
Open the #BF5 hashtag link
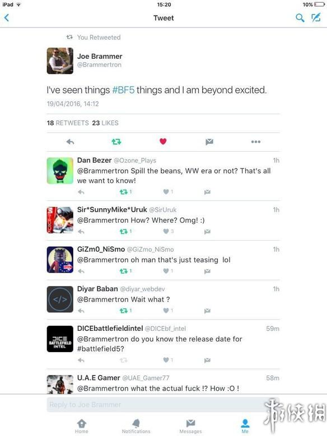pos(123,90)
